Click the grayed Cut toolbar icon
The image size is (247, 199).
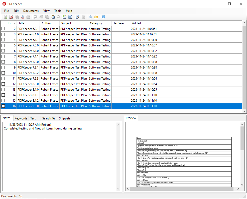[x=41, y=17]
